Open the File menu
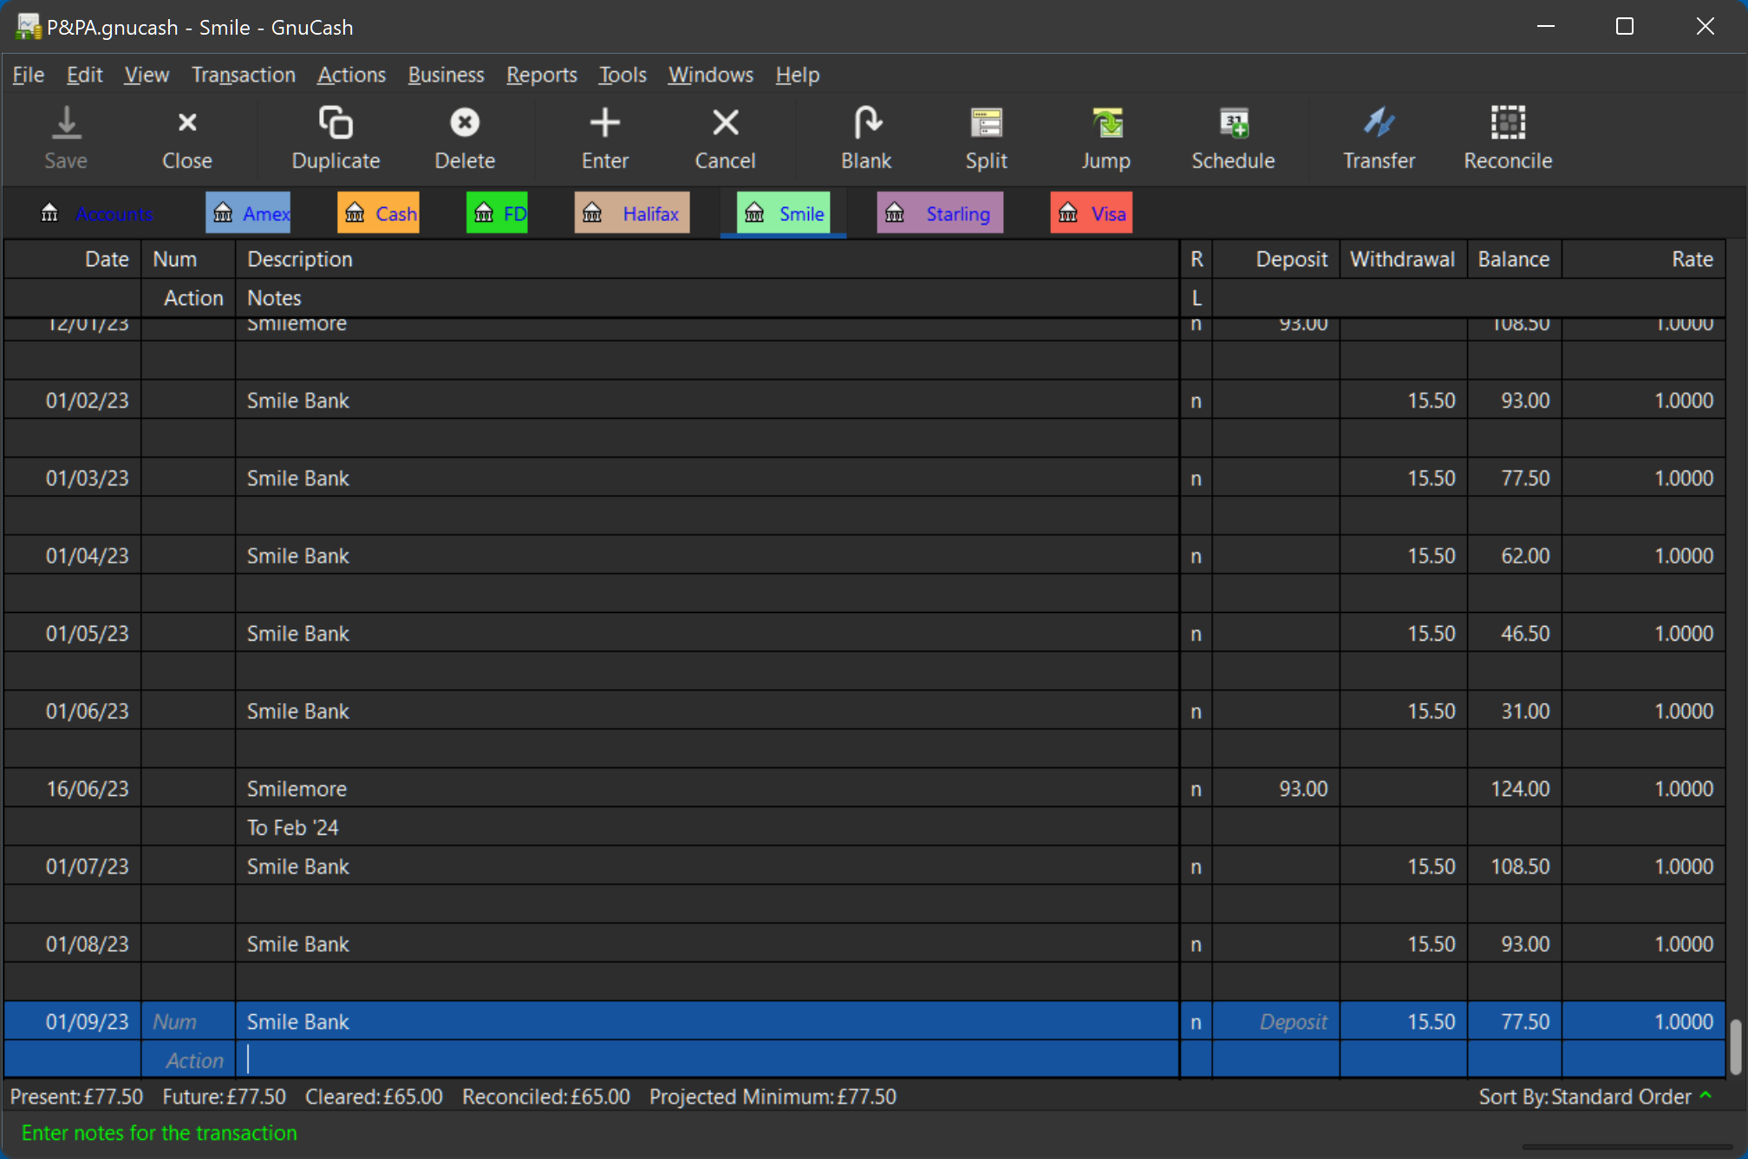Image resolution: width=1748 pixels, height=1159 pixels. pyautogui.click(x=28, y=75)
